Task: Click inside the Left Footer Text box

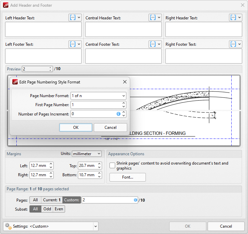Action: (x=43, y=56)
